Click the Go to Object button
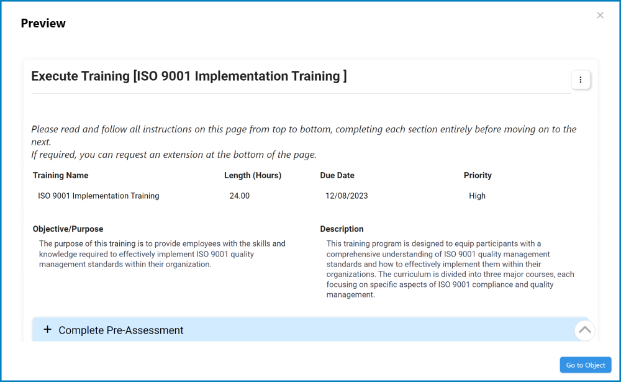Screen dimensions: 621x382 584,365
